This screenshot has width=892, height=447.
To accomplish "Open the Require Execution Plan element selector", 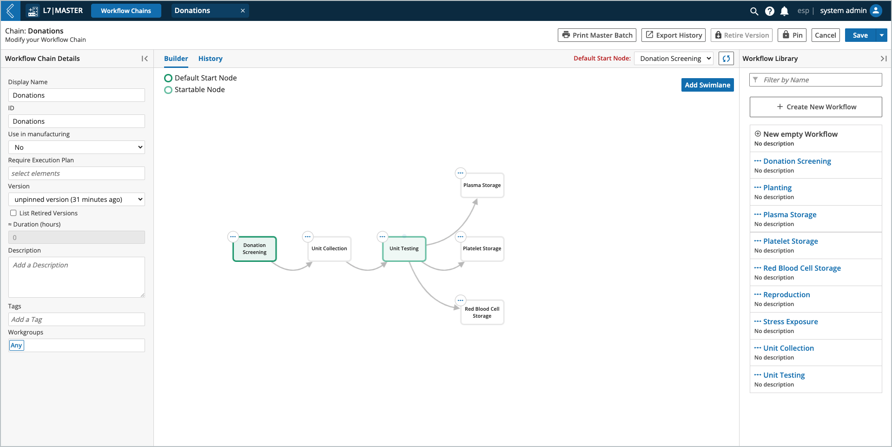I will [x=77, y=173].
